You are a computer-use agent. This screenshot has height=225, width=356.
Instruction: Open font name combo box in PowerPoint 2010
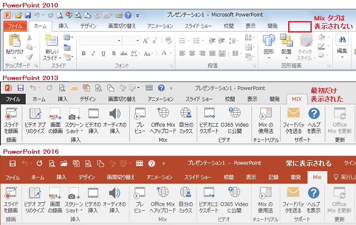click(101, 41)
